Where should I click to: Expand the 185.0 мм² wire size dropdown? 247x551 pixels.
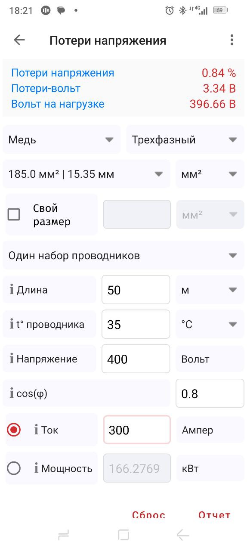click(x=86, y=174)
